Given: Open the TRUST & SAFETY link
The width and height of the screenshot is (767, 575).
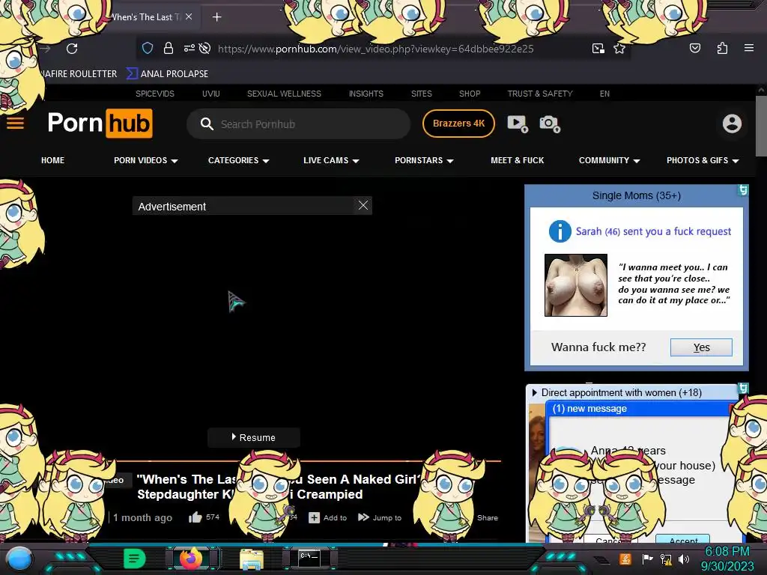Looking at the screenshot, I should (539, 94).
